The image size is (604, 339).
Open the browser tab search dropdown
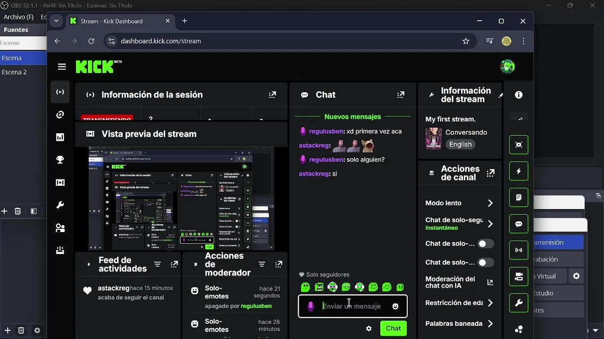coord(56,21)
